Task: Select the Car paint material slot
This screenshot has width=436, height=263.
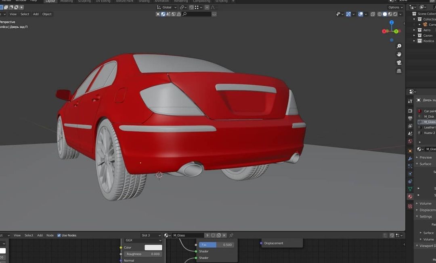Action: pyautogui.click(x=427, y=111)
